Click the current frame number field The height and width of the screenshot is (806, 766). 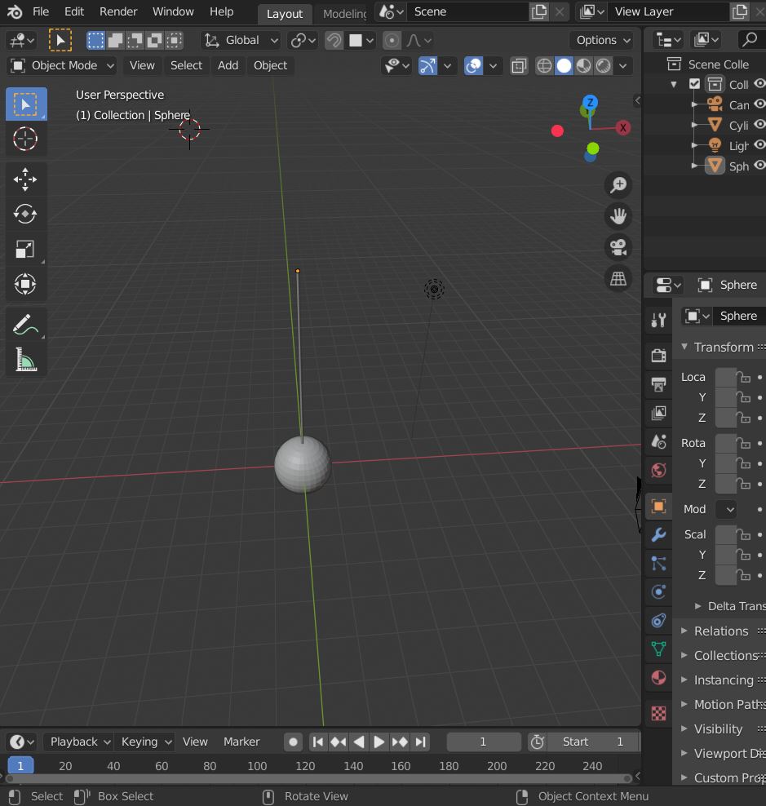(x=483, y=742)
